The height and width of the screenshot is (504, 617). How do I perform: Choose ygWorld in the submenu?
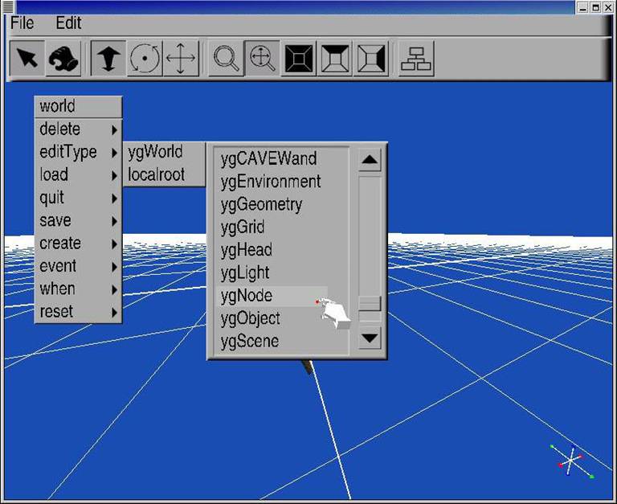(165, 152)
